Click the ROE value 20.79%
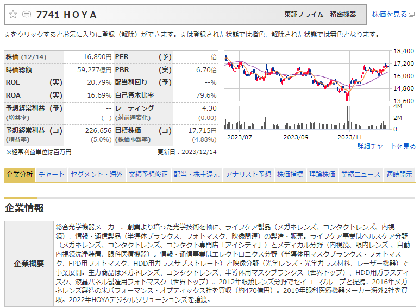This screenshot has height=307, width=420. [x=99, y=82]
